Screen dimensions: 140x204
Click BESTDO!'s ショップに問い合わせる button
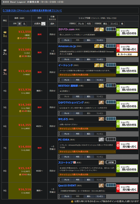pos(127,89)
